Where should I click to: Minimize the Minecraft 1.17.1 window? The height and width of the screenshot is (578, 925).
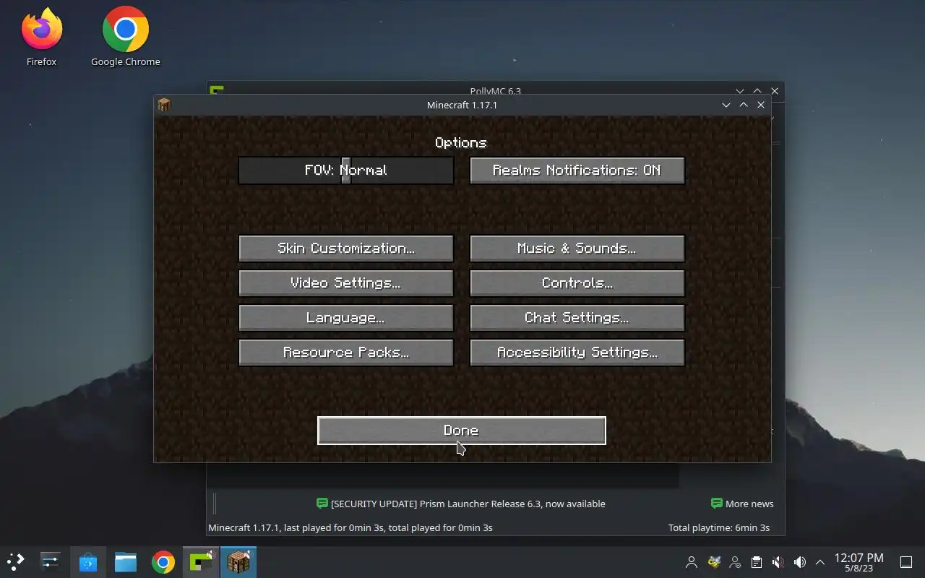tap(726, 105)
